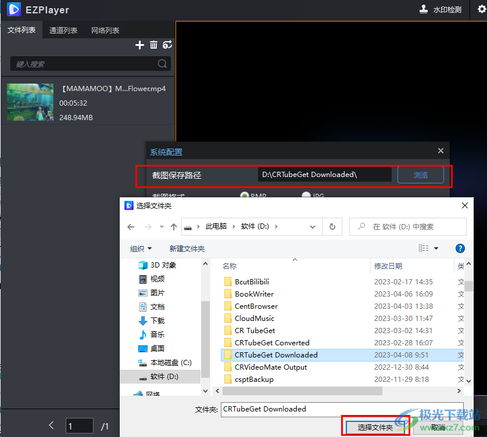Click the search magnifier in file list
487x437 pixels.
click(x=162, y=64)
